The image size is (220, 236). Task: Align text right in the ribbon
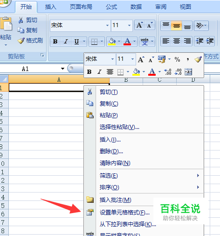(x=187, y=41)
